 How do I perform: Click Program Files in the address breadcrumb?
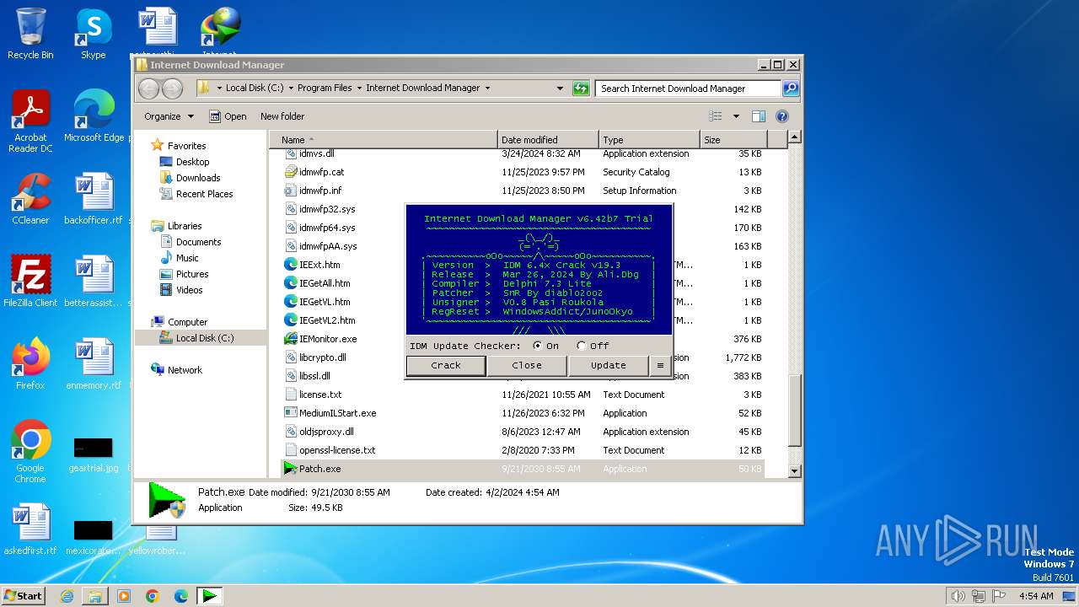pos(325,88)
